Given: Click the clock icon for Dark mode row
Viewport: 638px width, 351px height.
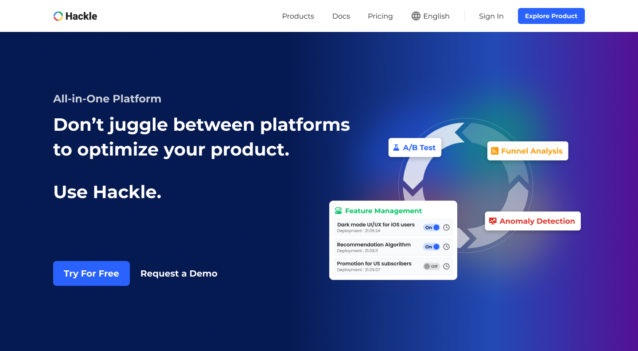Looking at the screenshot, I should click(x=447, y=227).
